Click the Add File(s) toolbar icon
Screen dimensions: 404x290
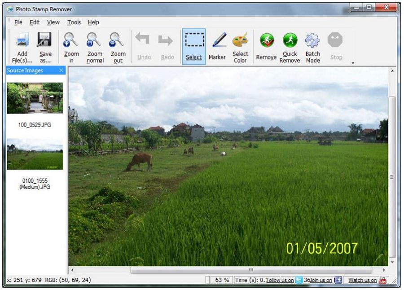coord(22,40)
